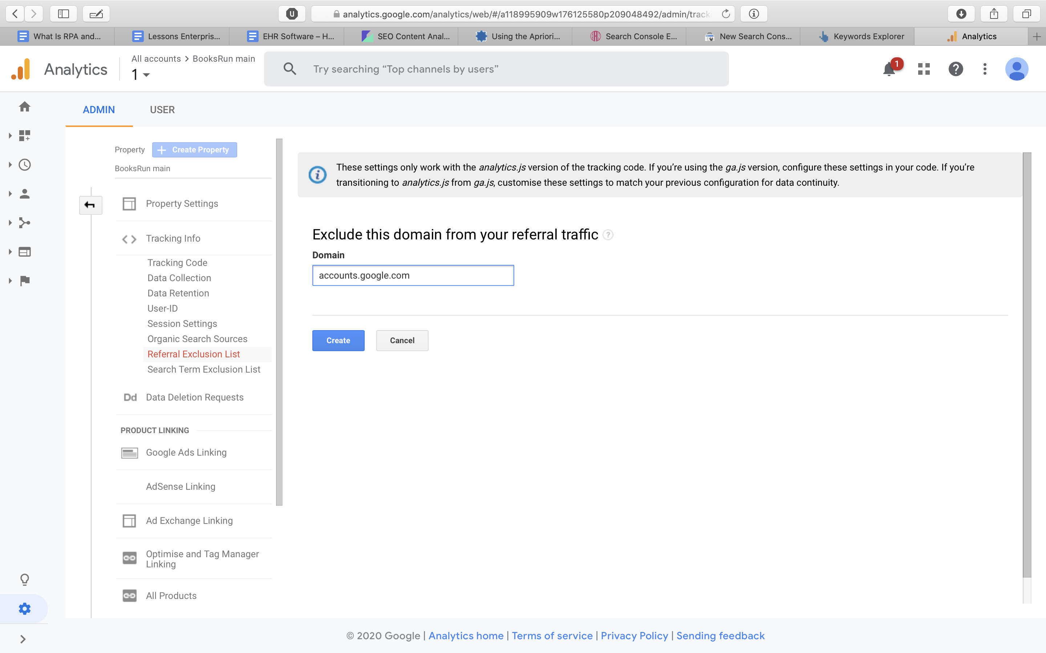
Task: Open the Behaviour window icon
Action: pos(25,252)
